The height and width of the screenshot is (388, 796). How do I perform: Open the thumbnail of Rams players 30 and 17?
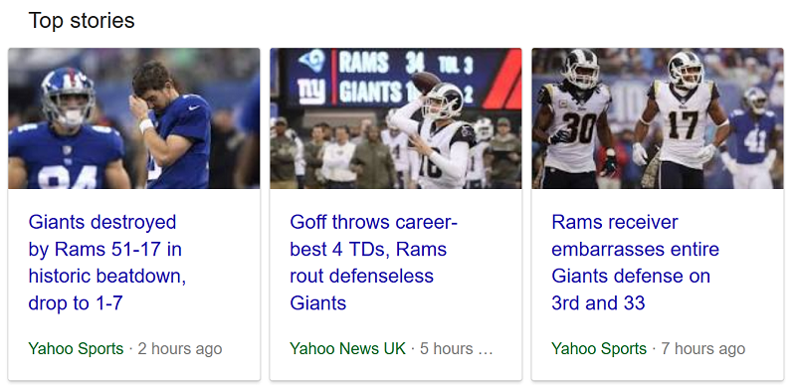(x=658, y=118)
